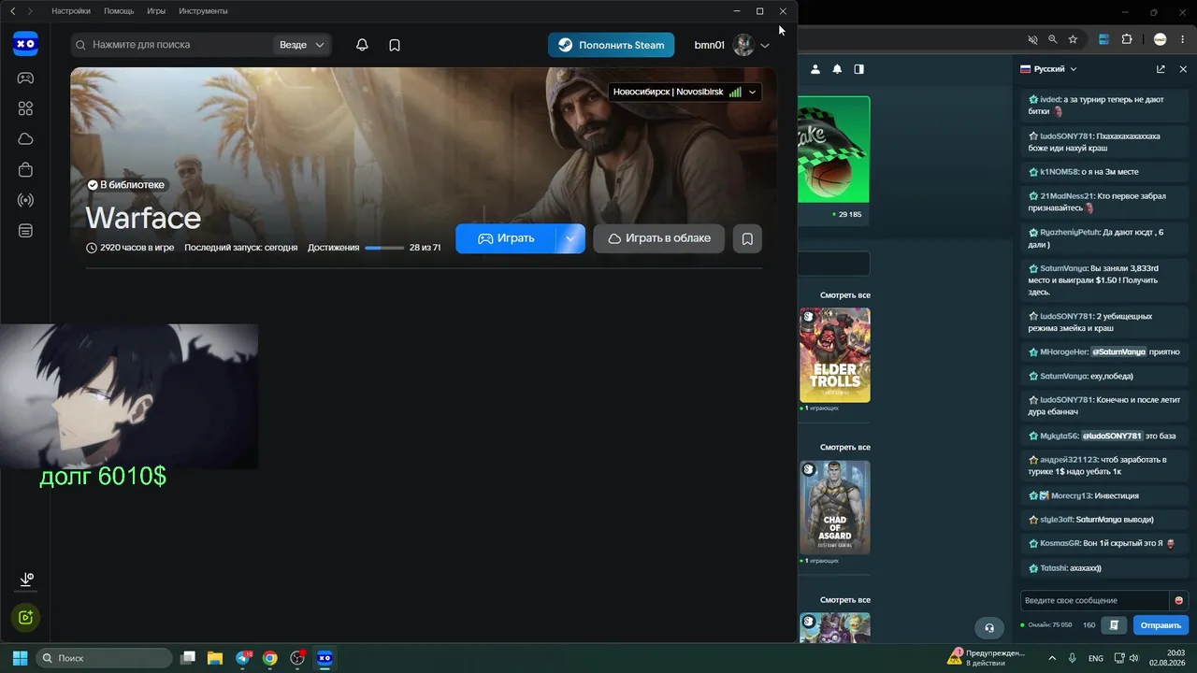Screen dimensions: 1197x673
Task: Open the Инструменты menu
Action: [x=203, y=11]
